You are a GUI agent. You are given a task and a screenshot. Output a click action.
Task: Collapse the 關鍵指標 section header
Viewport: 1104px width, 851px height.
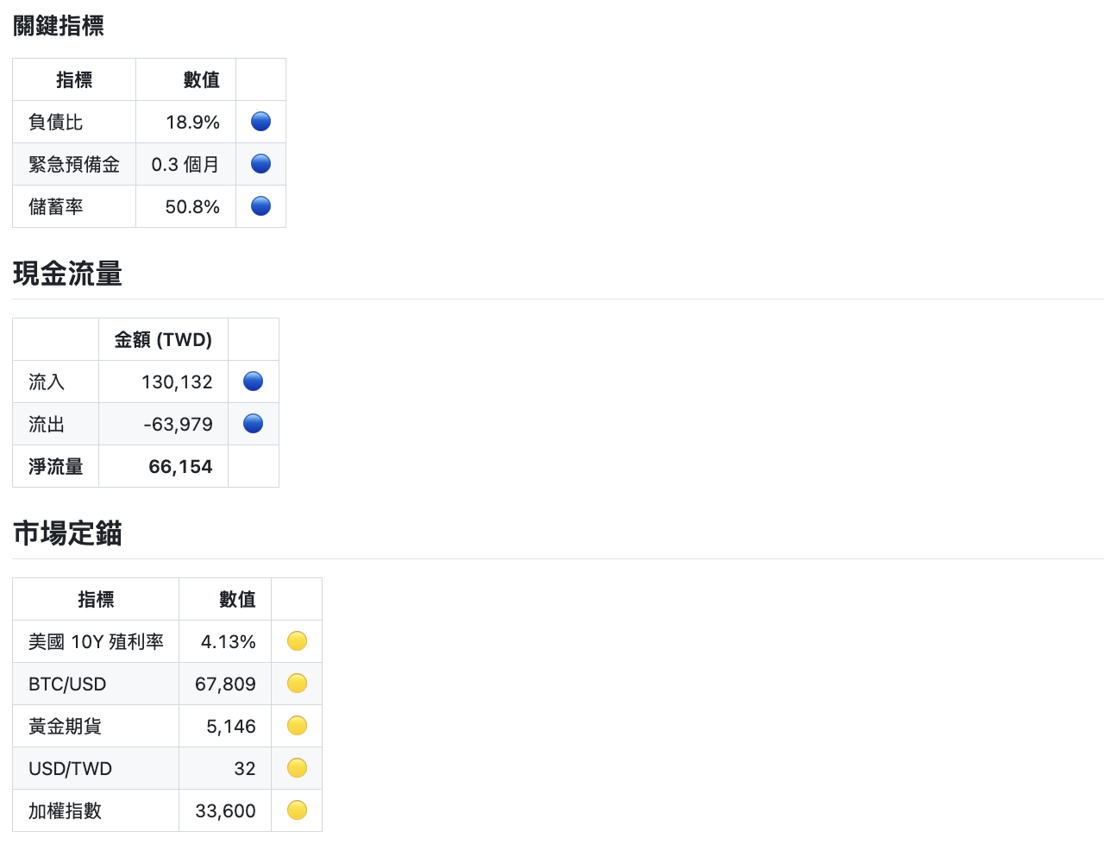(x=58, y=27)
